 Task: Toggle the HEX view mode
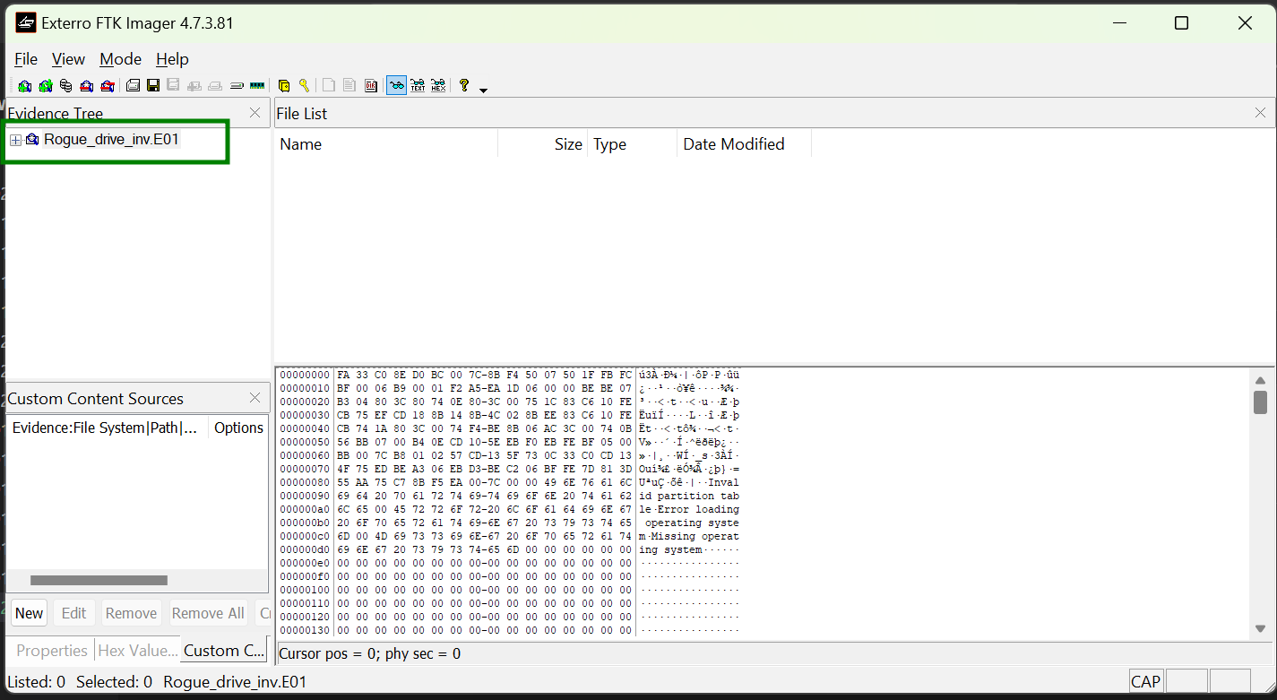click(438, 86)
